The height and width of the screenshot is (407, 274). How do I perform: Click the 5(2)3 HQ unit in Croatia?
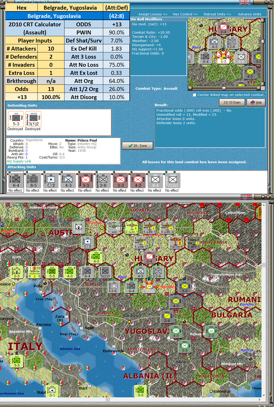click(105, 272)
